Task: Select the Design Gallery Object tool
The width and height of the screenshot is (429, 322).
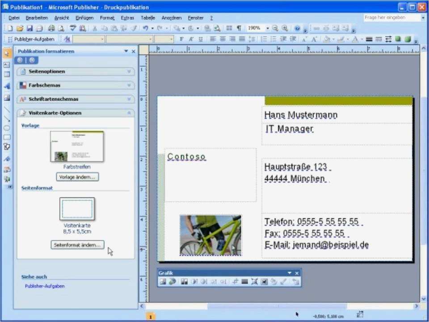Action: pyautogui.click(x=7, y=170)
